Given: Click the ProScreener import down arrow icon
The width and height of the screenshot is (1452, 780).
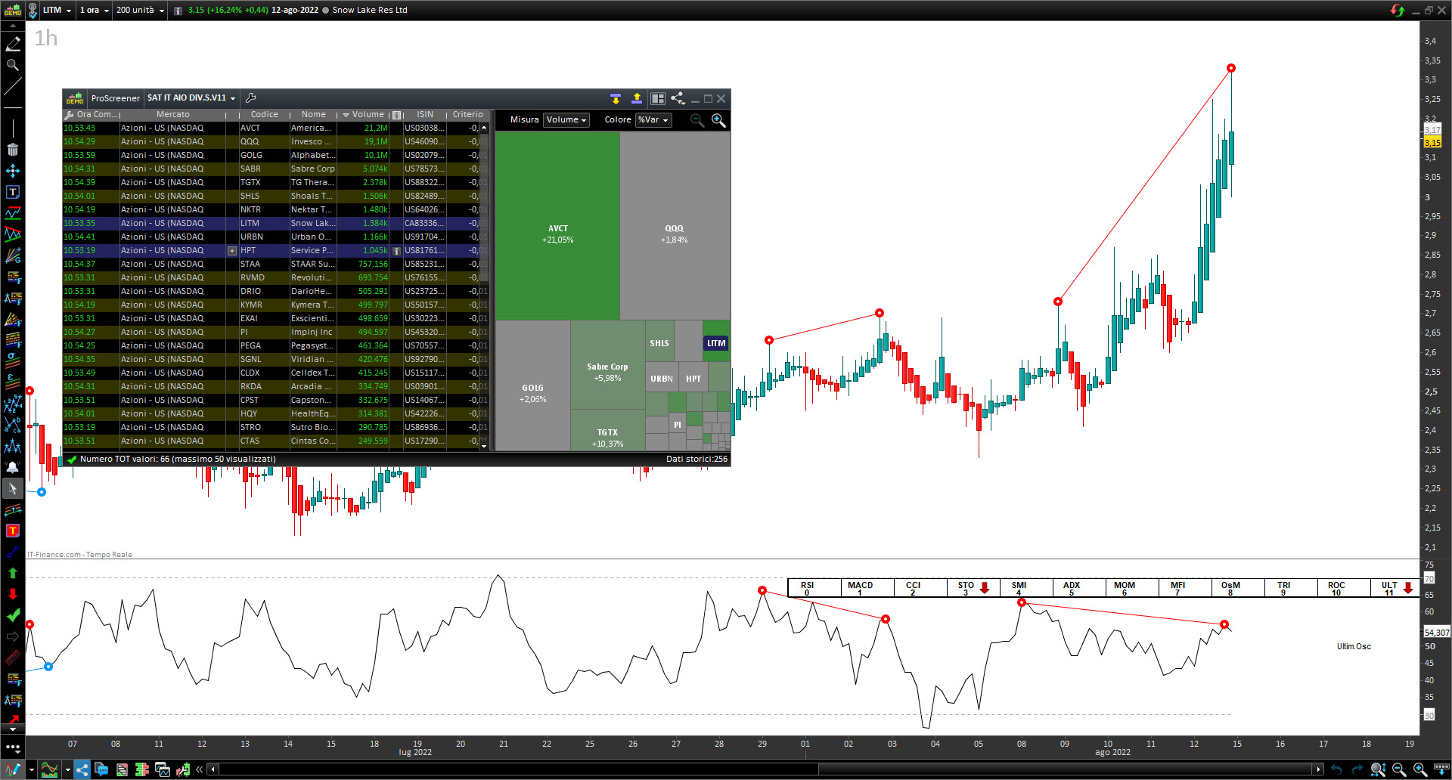Looking at the screenshot, I should point(616,98).
